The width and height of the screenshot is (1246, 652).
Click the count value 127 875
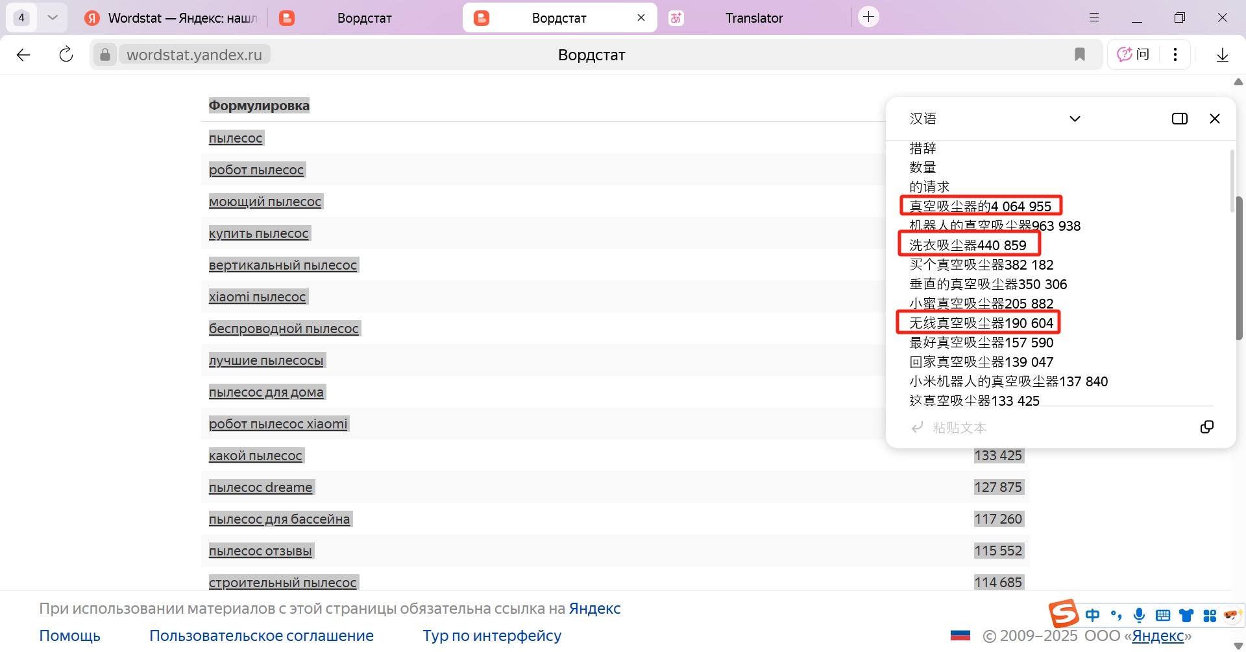point(998,487)
